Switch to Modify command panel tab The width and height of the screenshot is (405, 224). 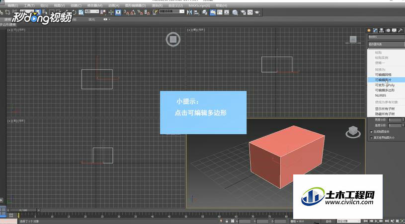coord(375,30)
